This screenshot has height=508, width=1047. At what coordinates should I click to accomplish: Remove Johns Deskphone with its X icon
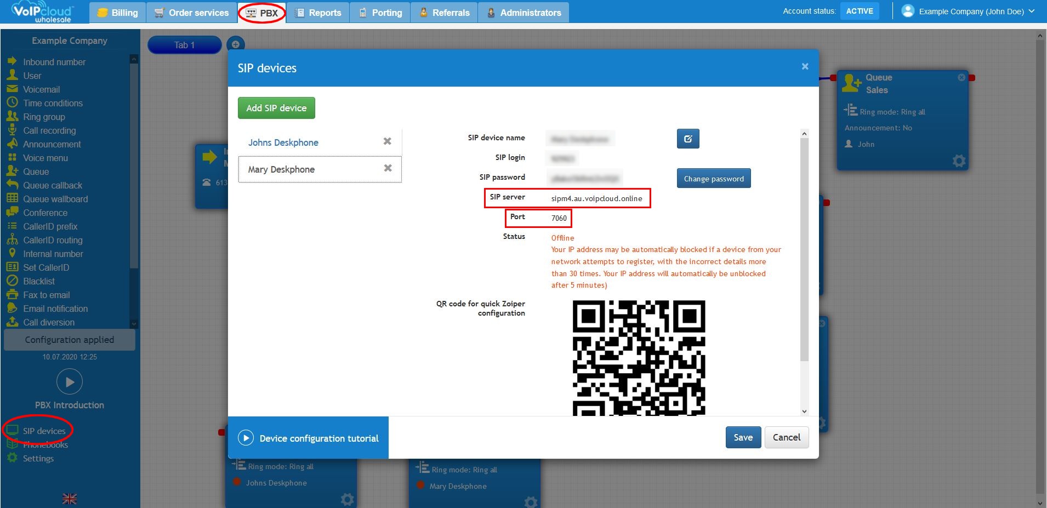tap(387, 141)
